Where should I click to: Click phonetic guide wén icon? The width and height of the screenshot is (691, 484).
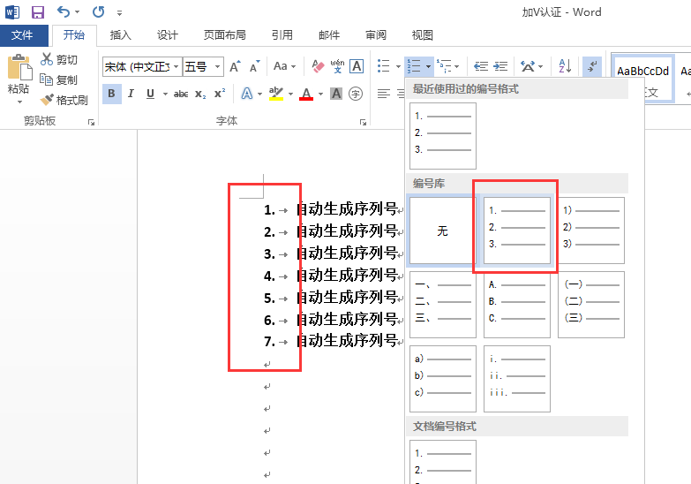click(337, 66)
